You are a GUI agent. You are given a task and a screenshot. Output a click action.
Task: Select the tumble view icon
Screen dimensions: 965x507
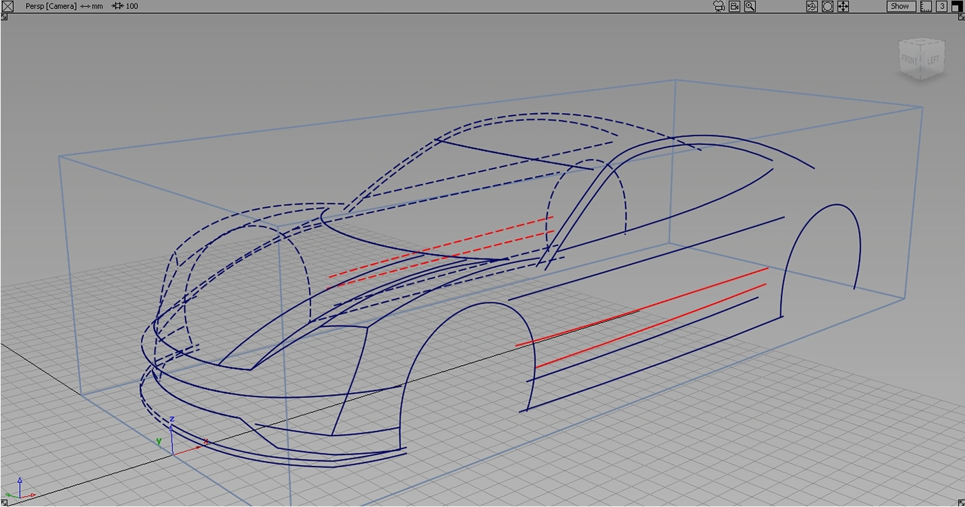pyautogui.click(x=812, y=6)
